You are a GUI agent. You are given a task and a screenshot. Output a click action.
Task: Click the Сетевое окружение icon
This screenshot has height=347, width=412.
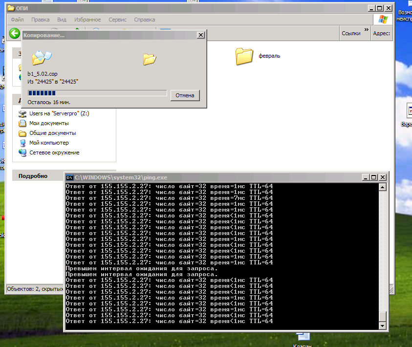(x=22, y=153)
